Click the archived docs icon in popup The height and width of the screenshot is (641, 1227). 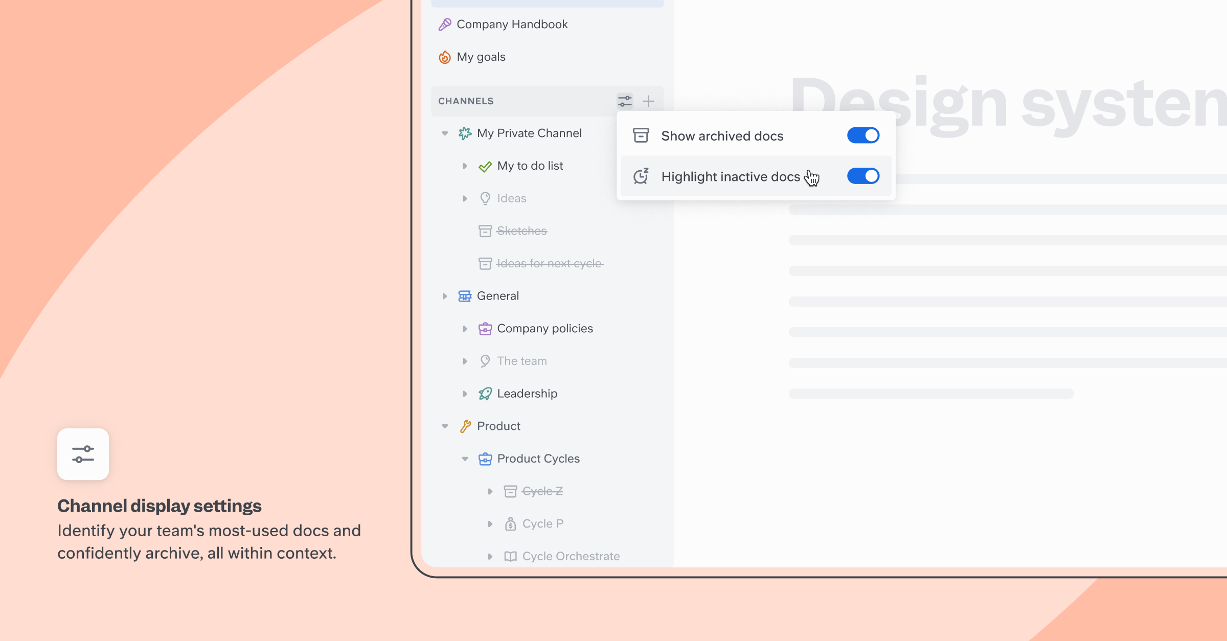click(641, 135)
